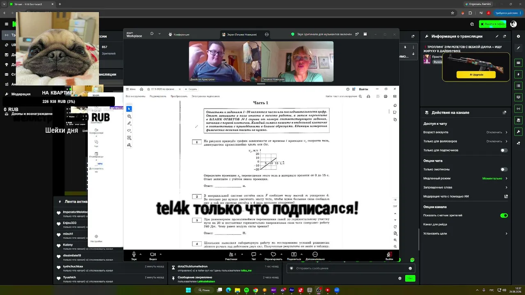The height and width of the screenshot is (295, 525).
Task: Open Spotify from the taskbar
Action: (x=247, y=290)
